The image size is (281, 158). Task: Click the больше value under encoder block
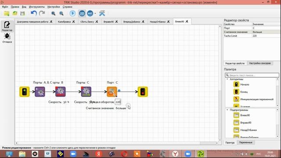[x=121, y=108]
